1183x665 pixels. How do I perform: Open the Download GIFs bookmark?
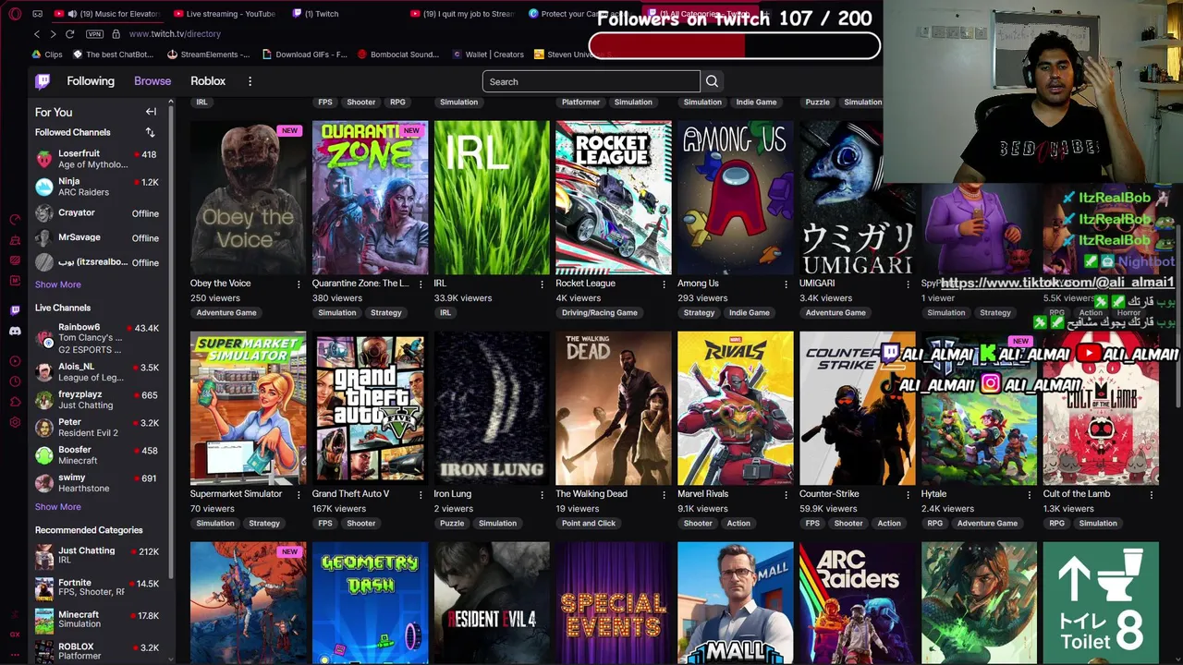304,54
